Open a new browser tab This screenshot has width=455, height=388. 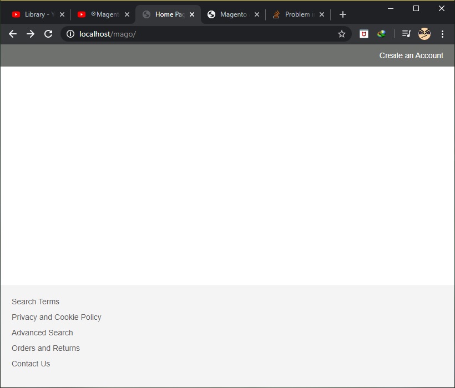pyautogui.click(x=343, y=14)
